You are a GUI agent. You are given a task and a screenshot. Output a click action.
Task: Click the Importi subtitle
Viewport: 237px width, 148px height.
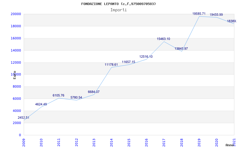[x=118, y=10]
